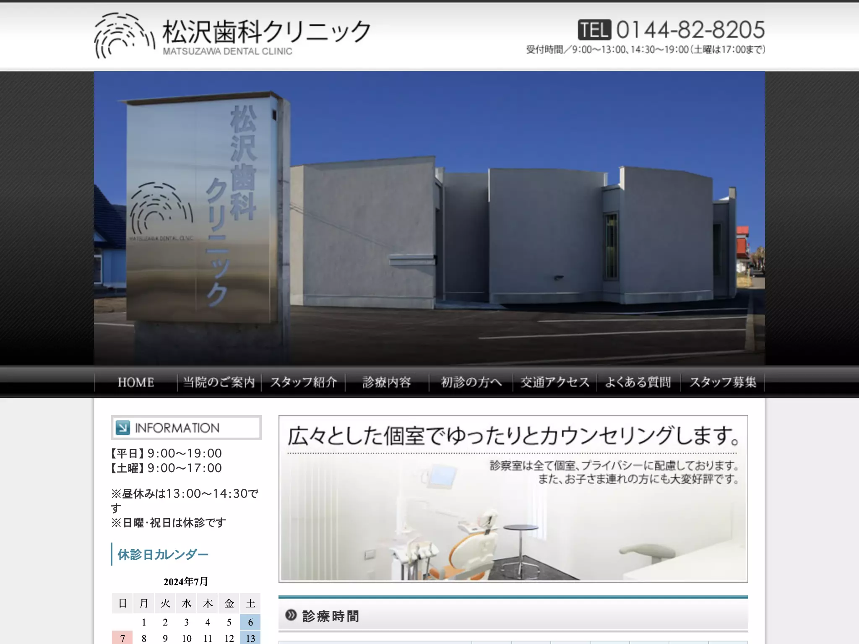Image resolution: width=859 pixels, height=644 pixels.
Task: Select calendar date 12
Action: coord(229,638)
